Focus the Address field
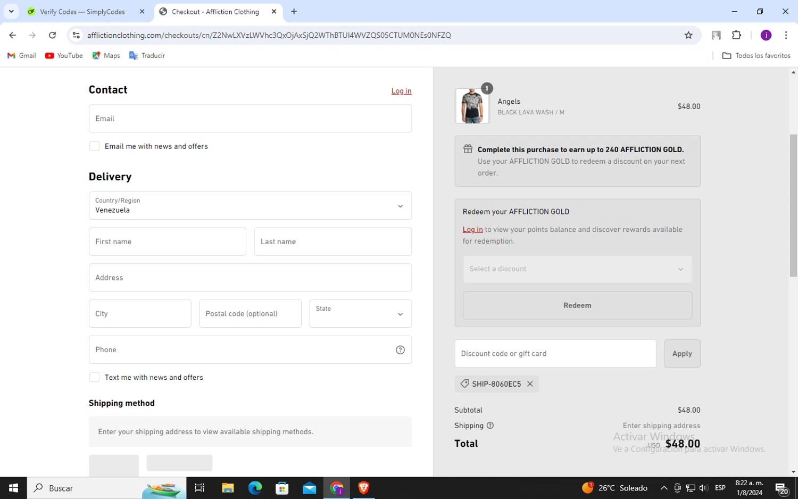798x499 pixels. 250,278
